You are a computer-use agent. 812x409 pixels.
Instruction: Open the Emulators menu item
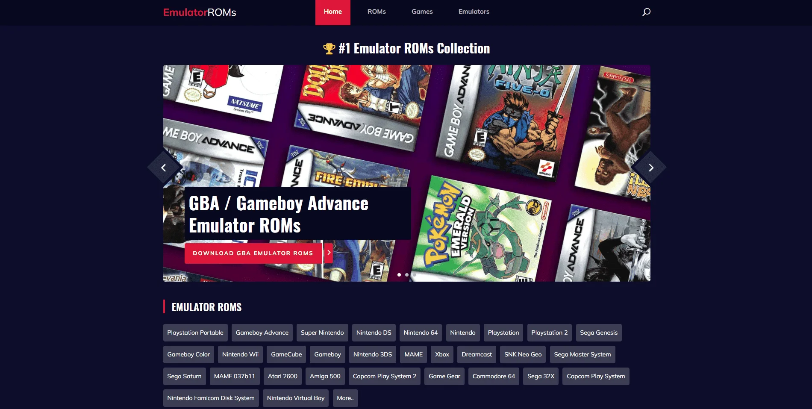(474, 12)
